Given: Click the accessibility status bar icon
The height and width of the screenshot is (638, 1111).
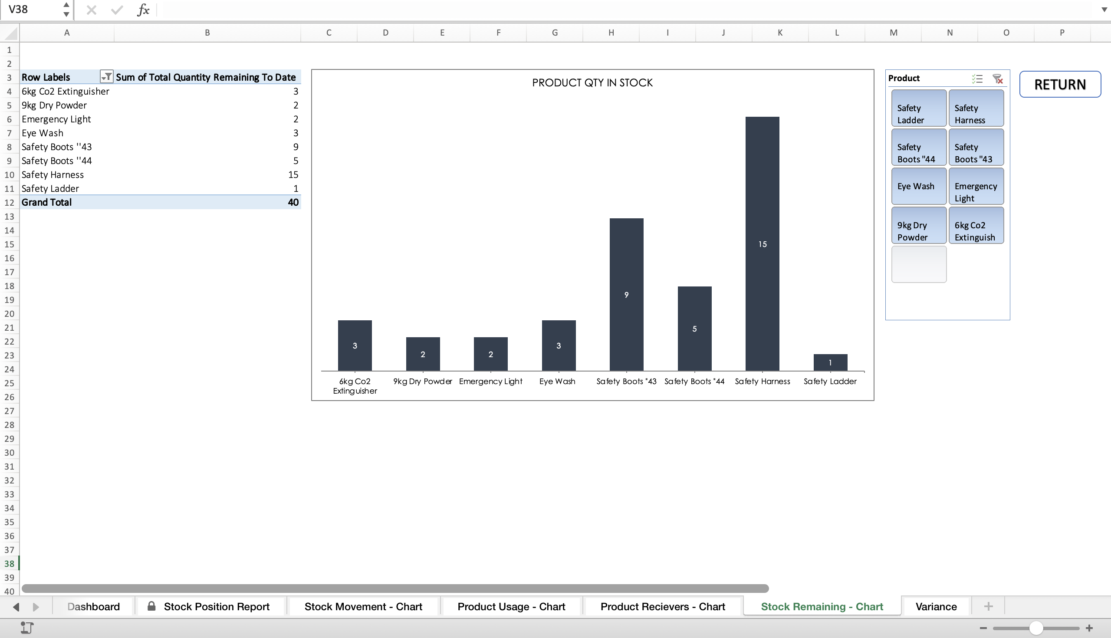Looking at the screenshot, I should point(27,628).
